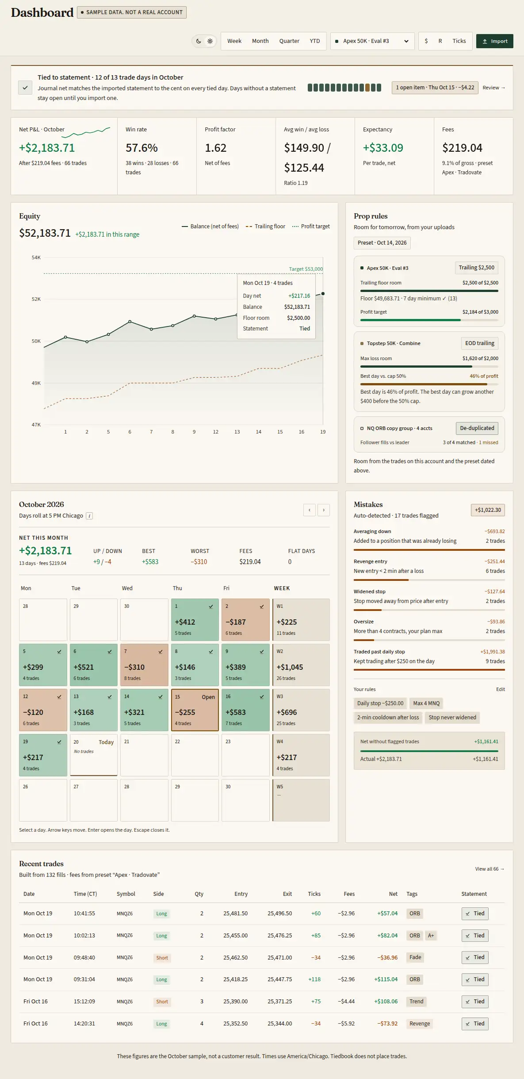
Task: Click the 2-min cooldown after loss chip
Action: (x=388, y=718)
